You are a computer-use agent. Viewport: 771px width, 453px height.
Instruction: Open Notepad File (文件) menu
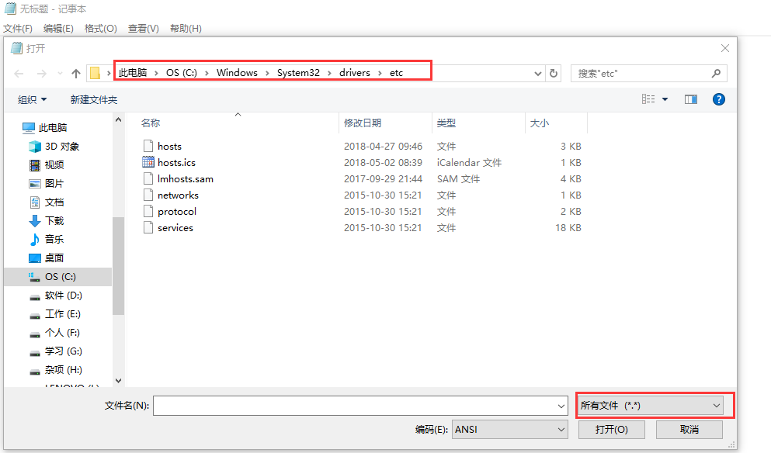pos(18,29)
